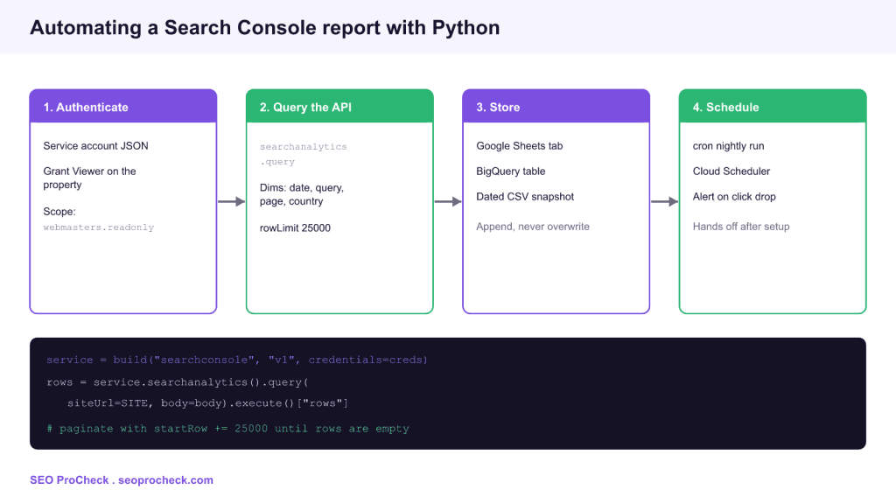Click 'Append, never overwrite' note
The image size is (896, 504).
click(x=533, y=227)
